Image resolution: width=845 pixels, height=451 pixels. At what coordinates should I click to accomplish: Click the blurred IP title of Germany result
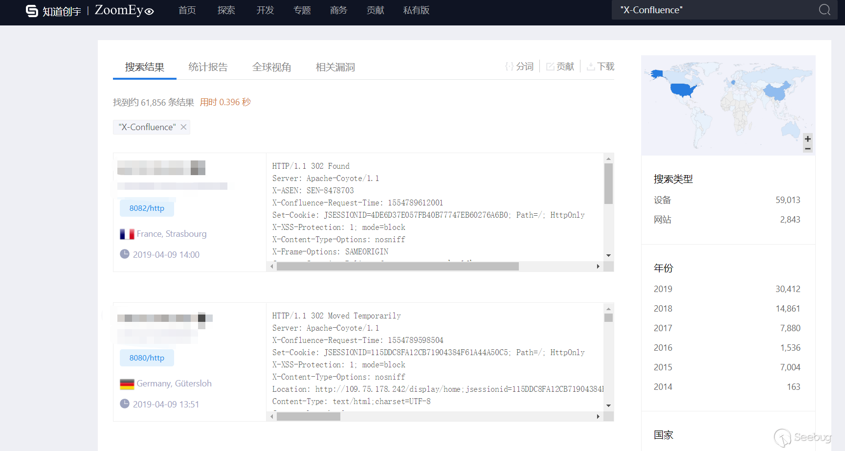(165, 318)
